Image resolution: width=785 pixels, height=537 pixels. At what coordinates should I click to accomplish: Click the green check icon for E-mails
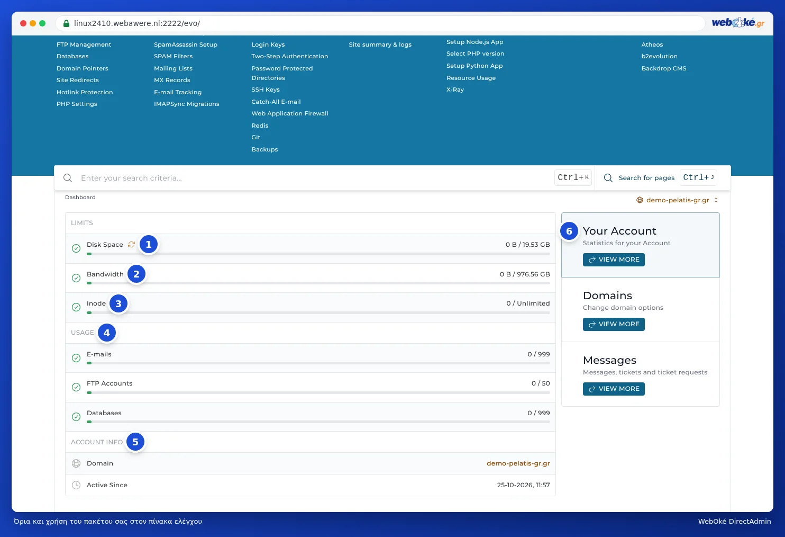click(76, 358)
